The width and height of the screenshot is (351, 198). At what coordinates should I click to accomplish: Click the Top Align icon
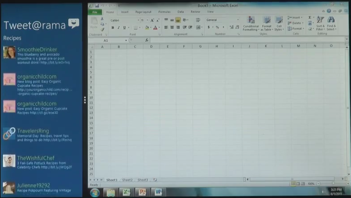(166, 20)
